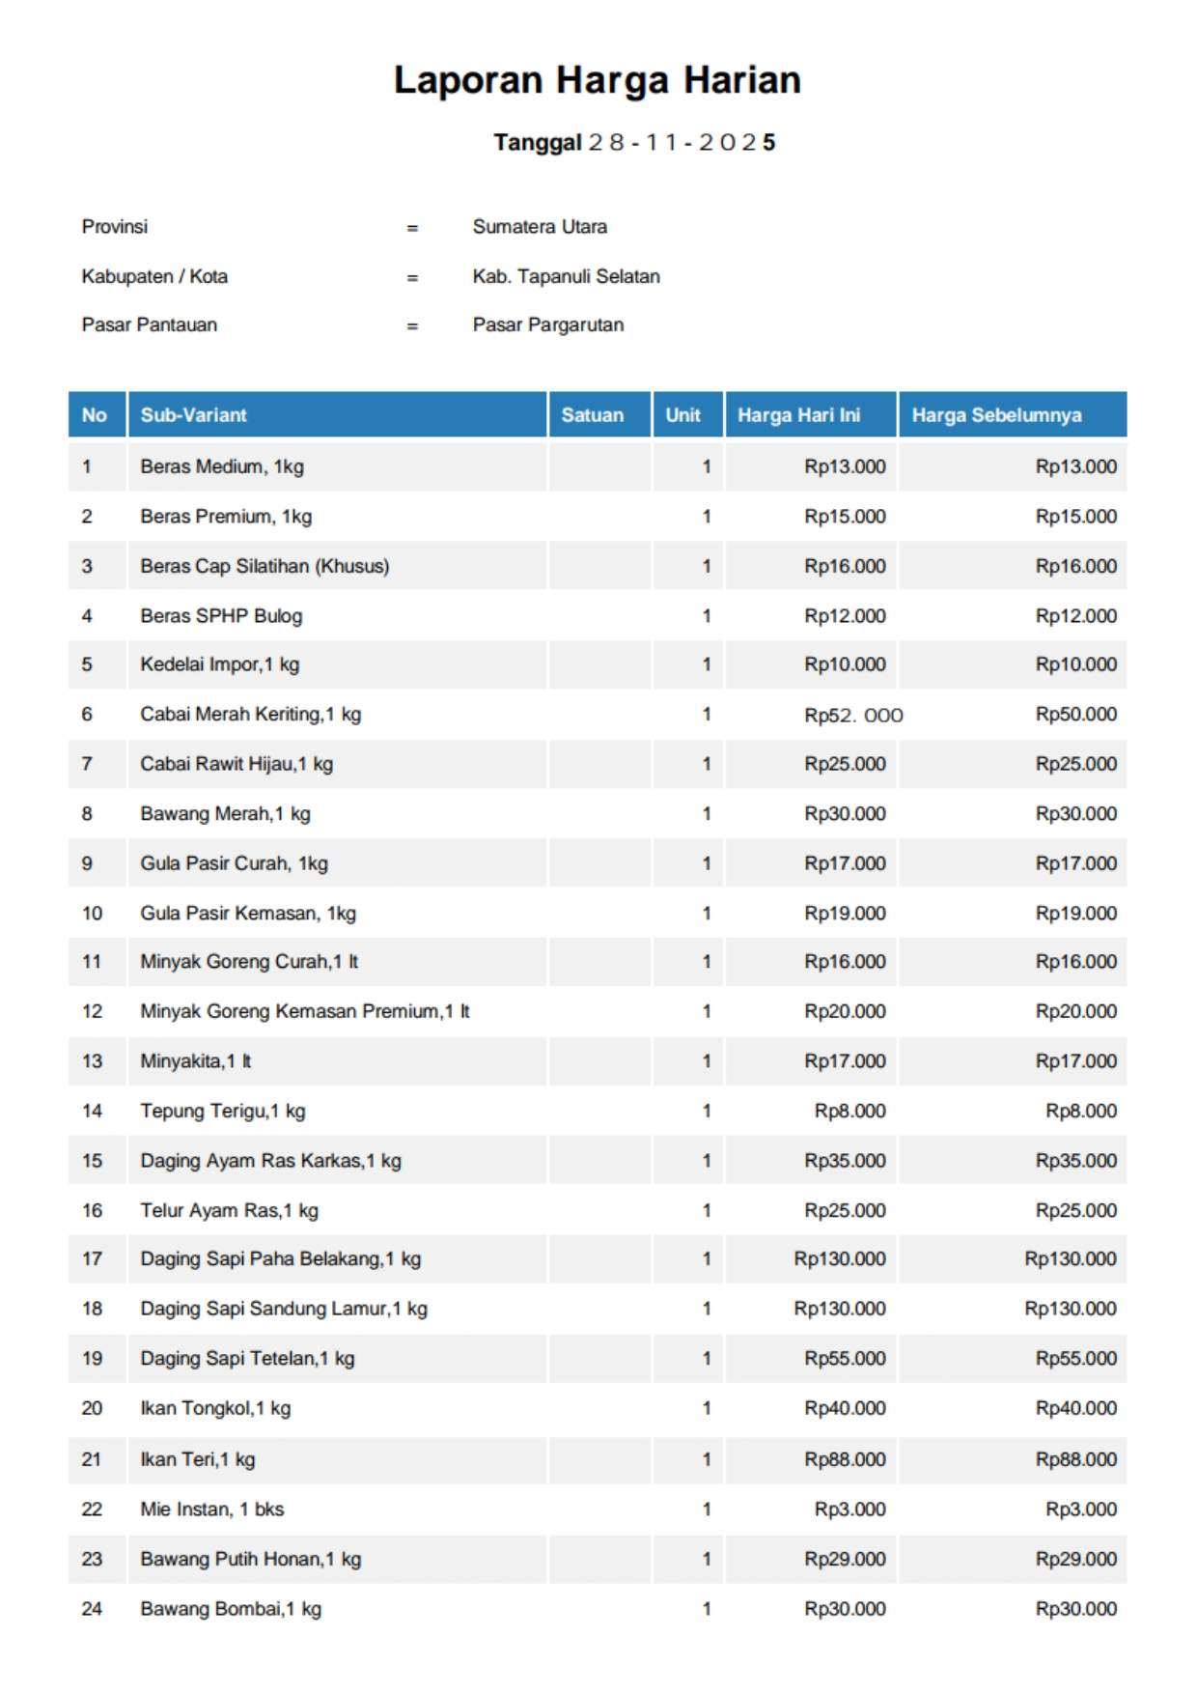Click the Bawang Bombai item in row 24
This screenshot has height=1693, width=1197.
tap(231, 1609)
